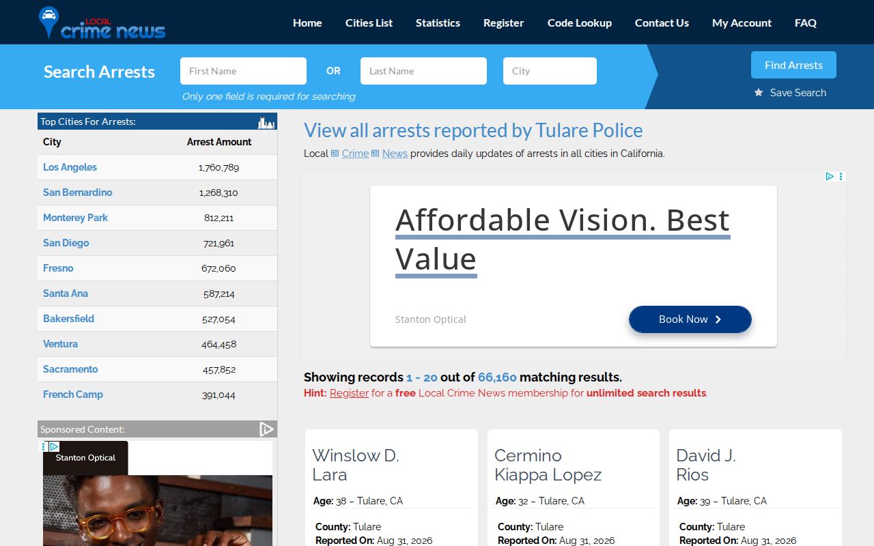Open My Account in the top navigation
The width and height of the screenshot is (874, 546).
point(742,23)
